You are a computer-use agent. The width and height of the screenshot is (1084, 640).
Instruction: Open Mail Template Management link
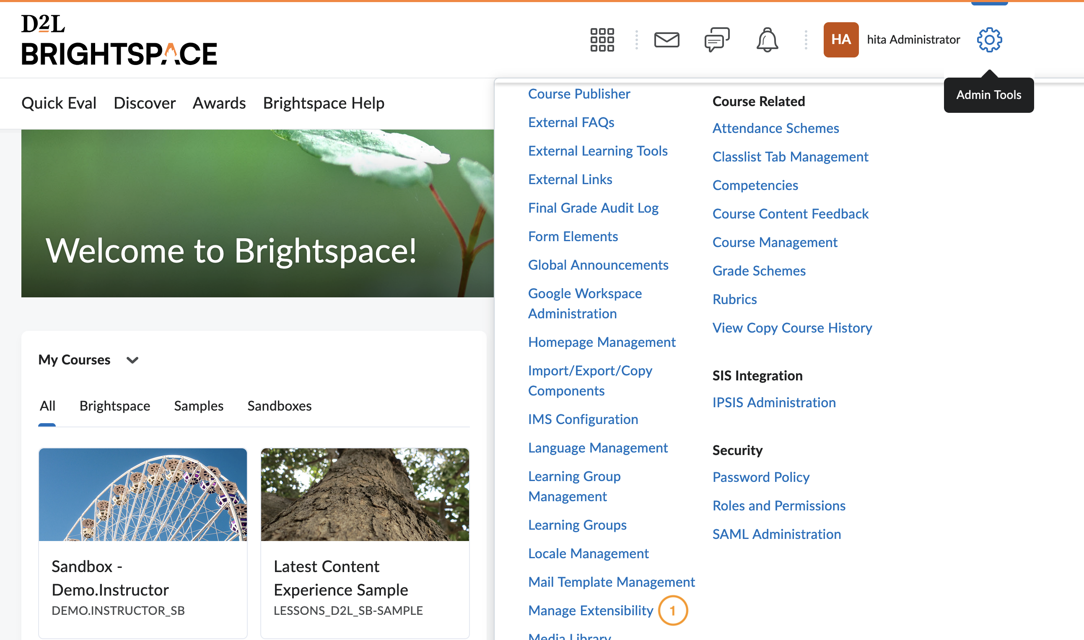pos(612,582)
